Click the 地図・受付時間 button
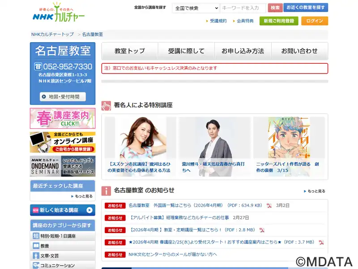358x269 pixels. [63, 96]
